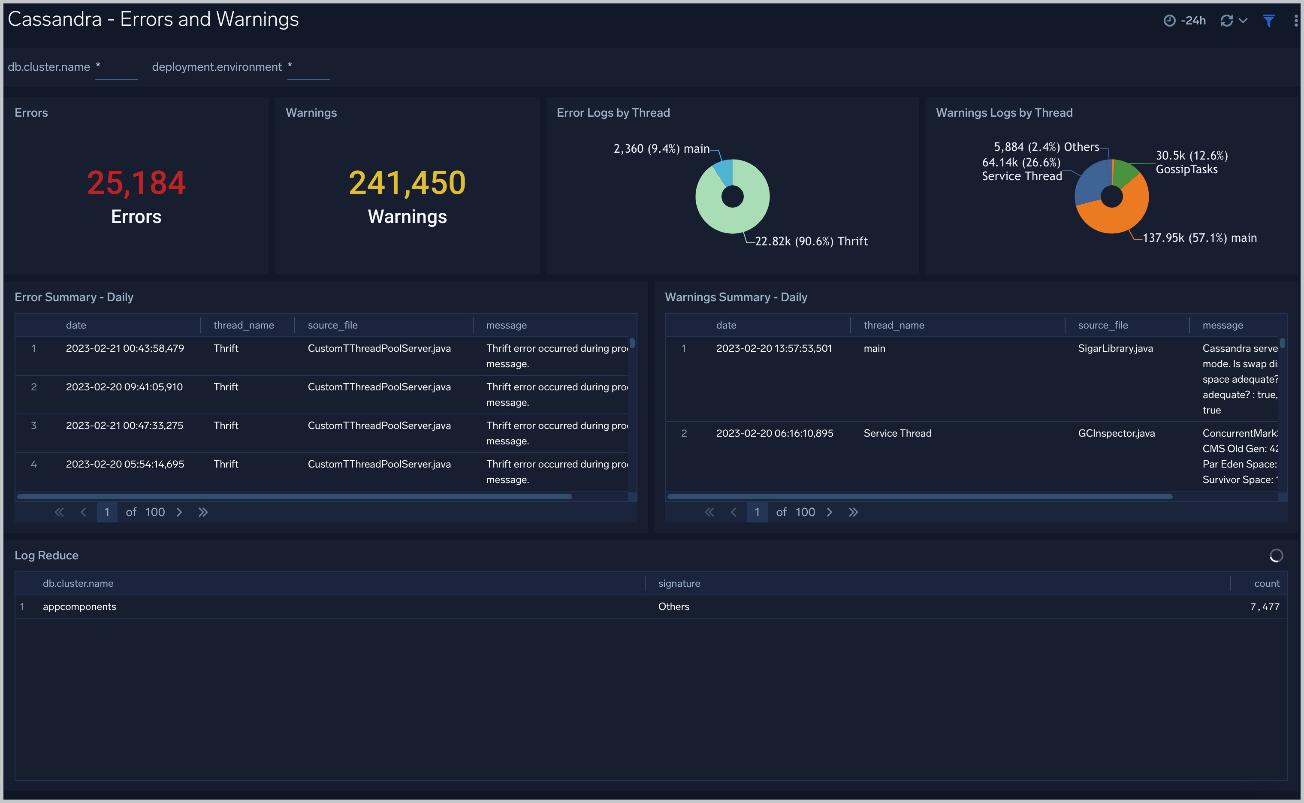Viewport: 1304px width, 803px height.
Task: Go to last page in Warnings Summary table
Action: 853,512
